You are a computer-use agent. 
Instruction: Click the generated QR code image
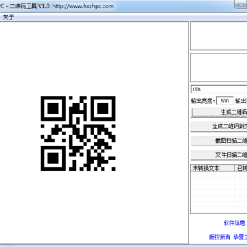click(x=78, y=133)
